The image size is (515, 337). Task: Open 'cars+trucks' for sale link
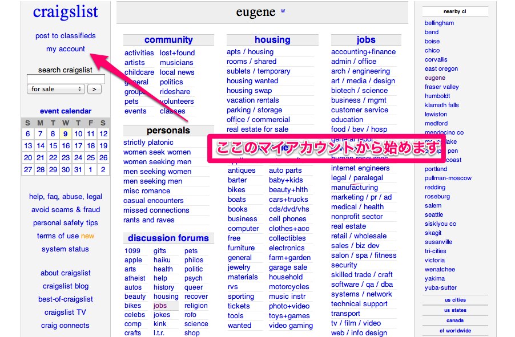click(288, 200)
